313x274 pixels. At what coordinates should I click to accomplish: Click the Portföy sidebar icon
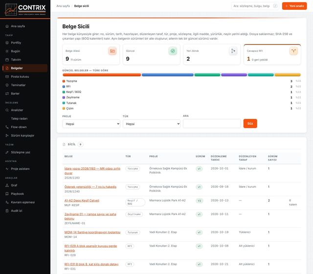pyautogui.click(x=7, y=43)
